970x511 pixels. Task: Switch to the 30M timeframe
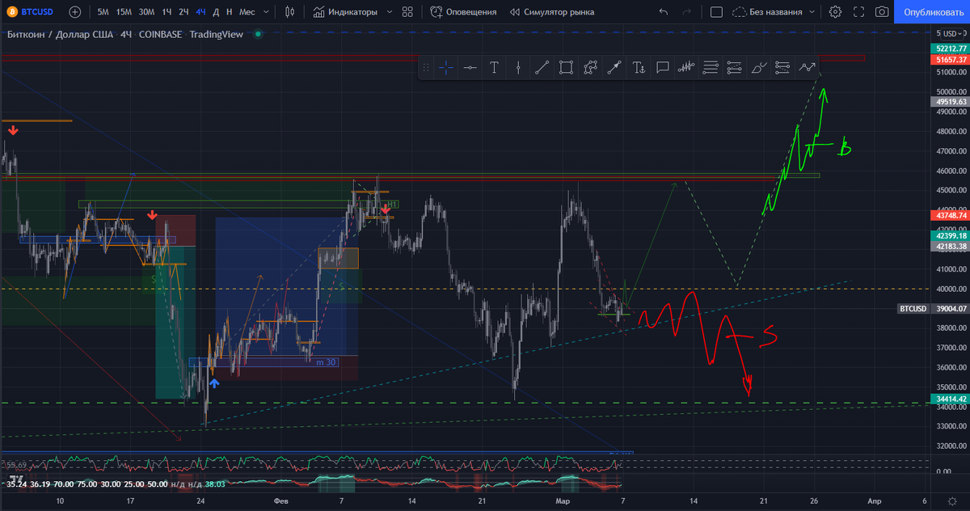146,12
